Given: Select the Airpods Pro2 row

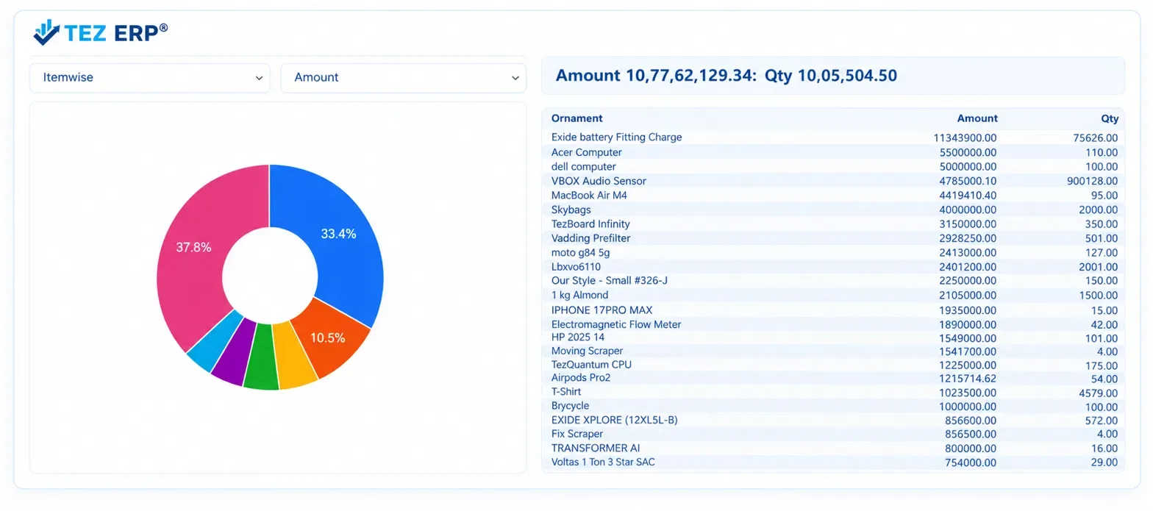Looking at the screenshot, I should tap(833, 378).
